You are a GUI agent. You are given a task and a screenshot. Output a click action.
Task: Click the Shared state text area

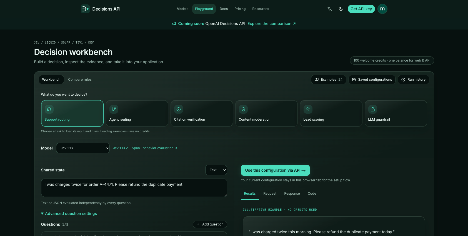pyautogui.click(x=134, y=188)
